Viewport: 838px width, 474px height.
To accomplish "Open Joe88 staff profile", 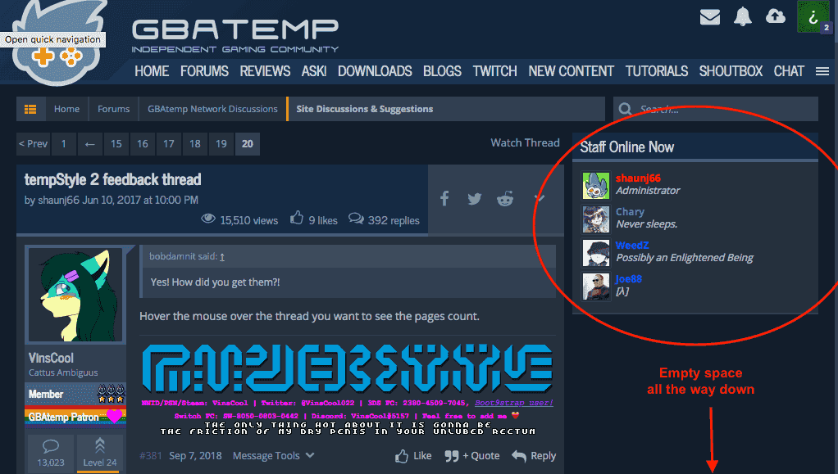I will 628,279.
